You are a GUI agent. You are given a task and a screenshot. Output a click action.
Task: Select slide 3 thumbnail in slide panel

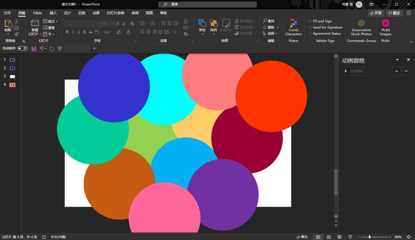(12, 77)
